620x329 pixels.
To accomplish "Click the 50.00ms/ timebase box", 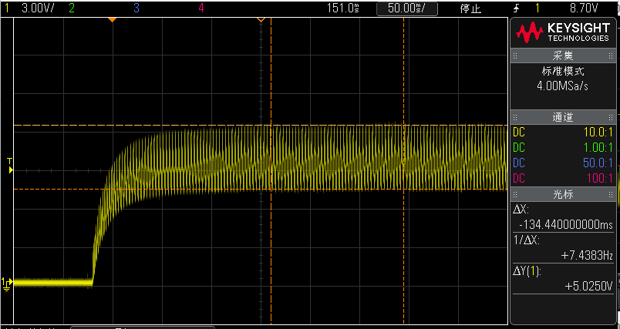I will (x=407, y=8).
